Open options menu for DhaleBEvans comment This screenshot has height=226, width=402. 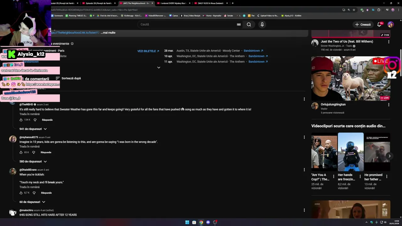pos(304,170)
